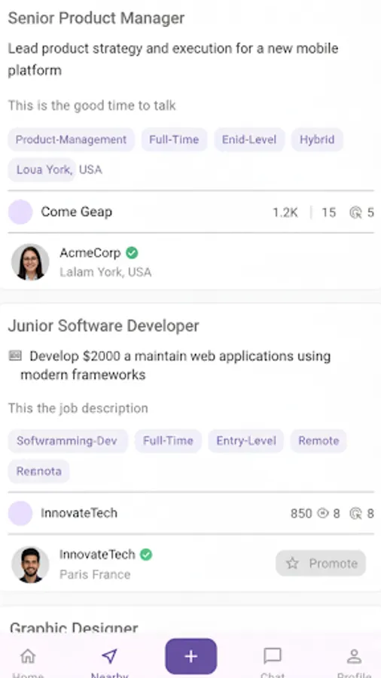
Task: Click 'This the job description' text
Action: point(78,408)
